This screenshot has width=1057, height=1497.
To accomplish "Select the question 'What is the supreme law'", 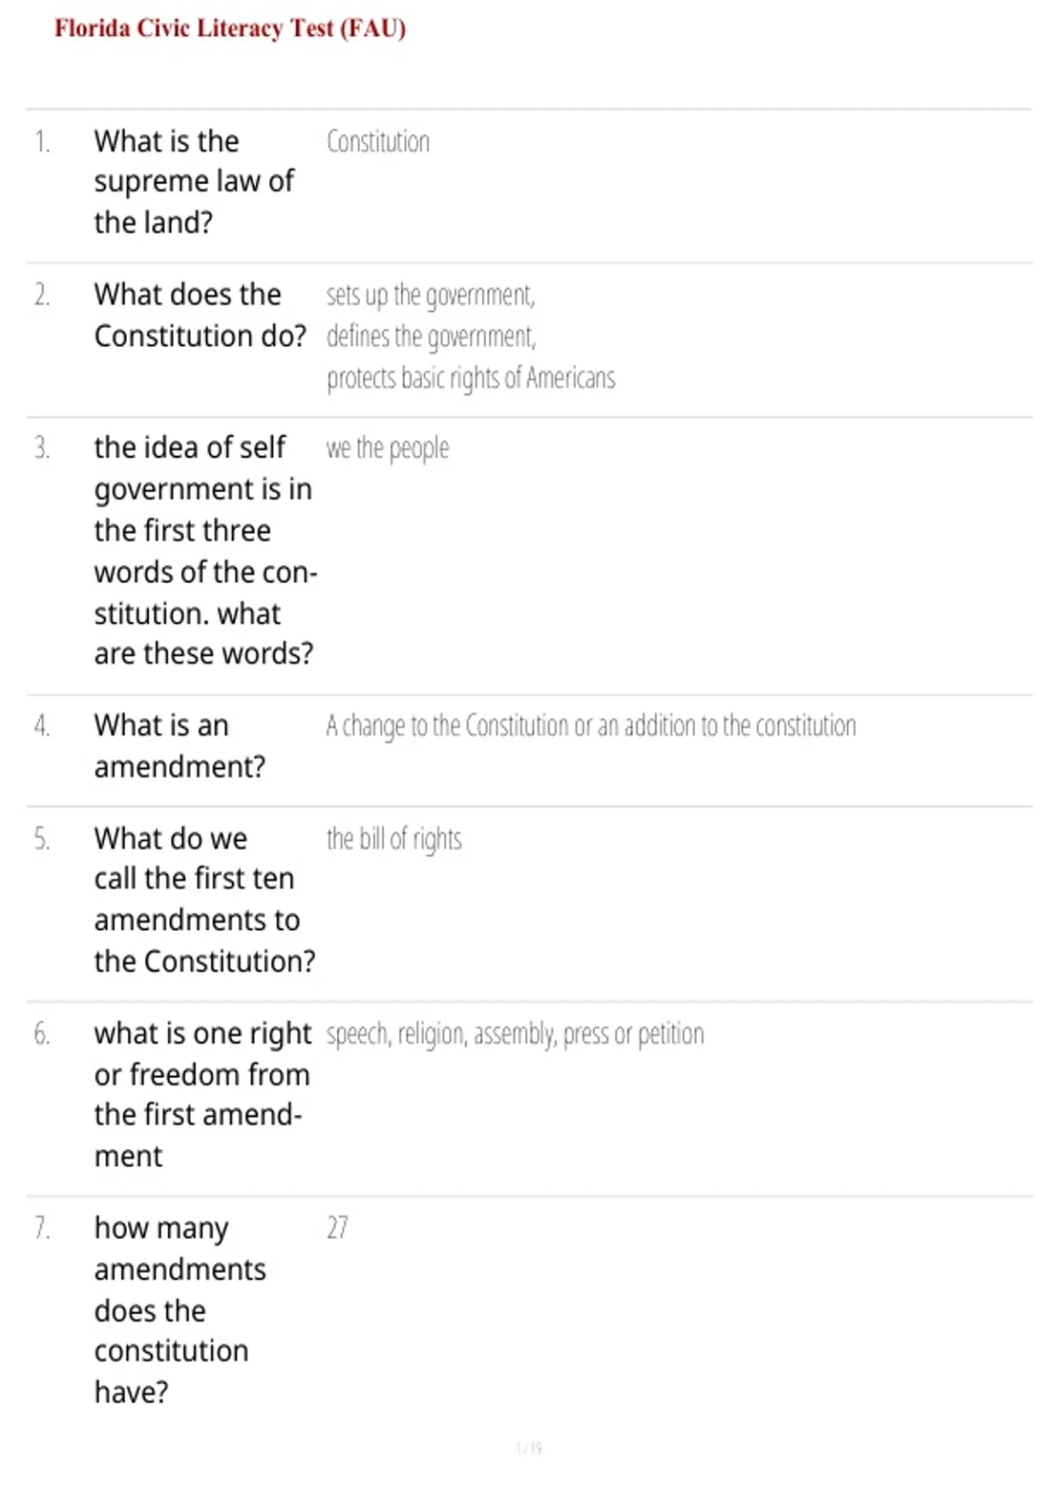I will pyautogui.click(x=194, y=181).
